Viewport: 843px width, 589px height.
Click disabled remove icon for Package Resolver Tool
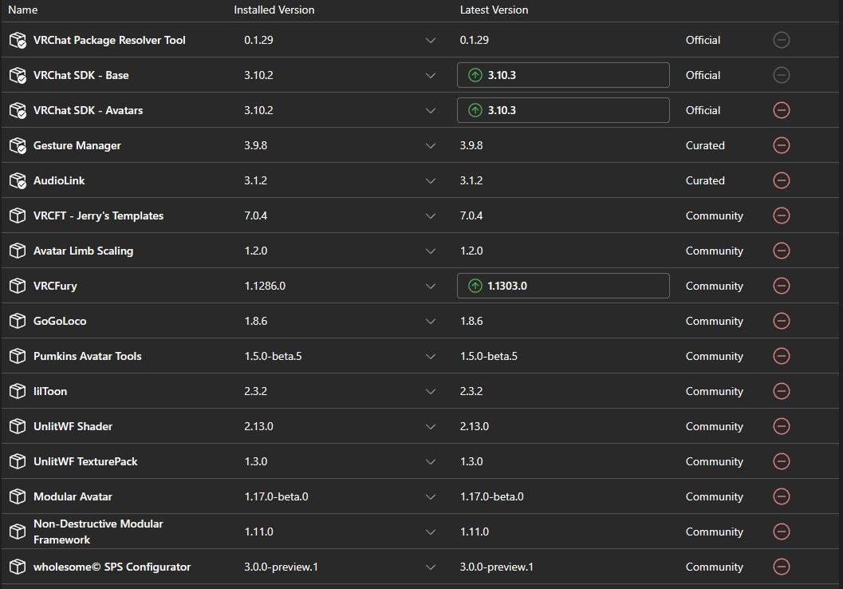point(781,40)
